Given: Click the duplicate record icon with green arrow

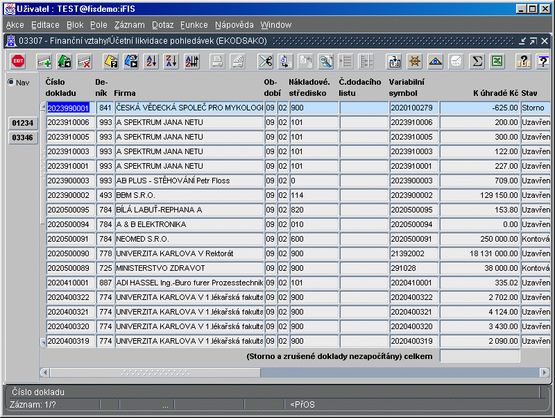Looking at the screenshot, I should [65, 62].
